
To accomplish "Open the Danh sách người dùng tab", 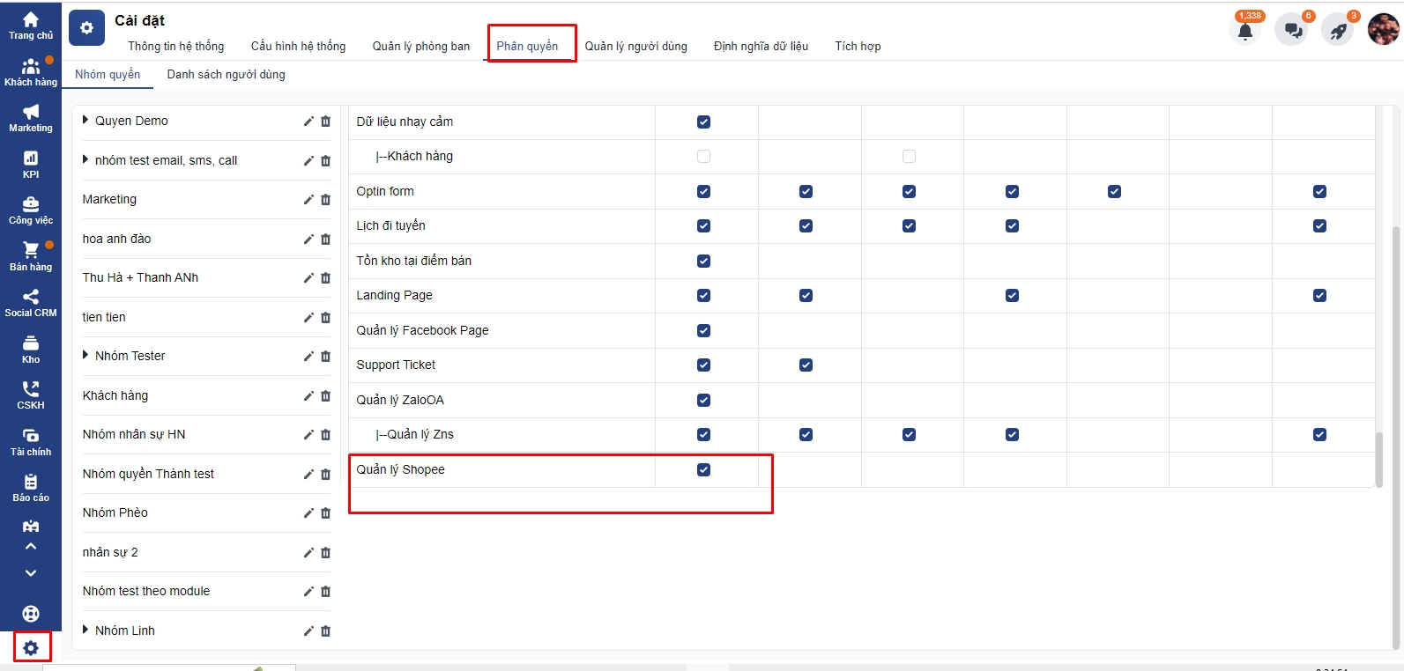I will 226,75.
